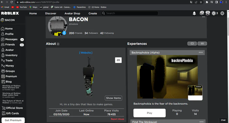
Task: Open Paramètres bookmark
Action: 80,7
